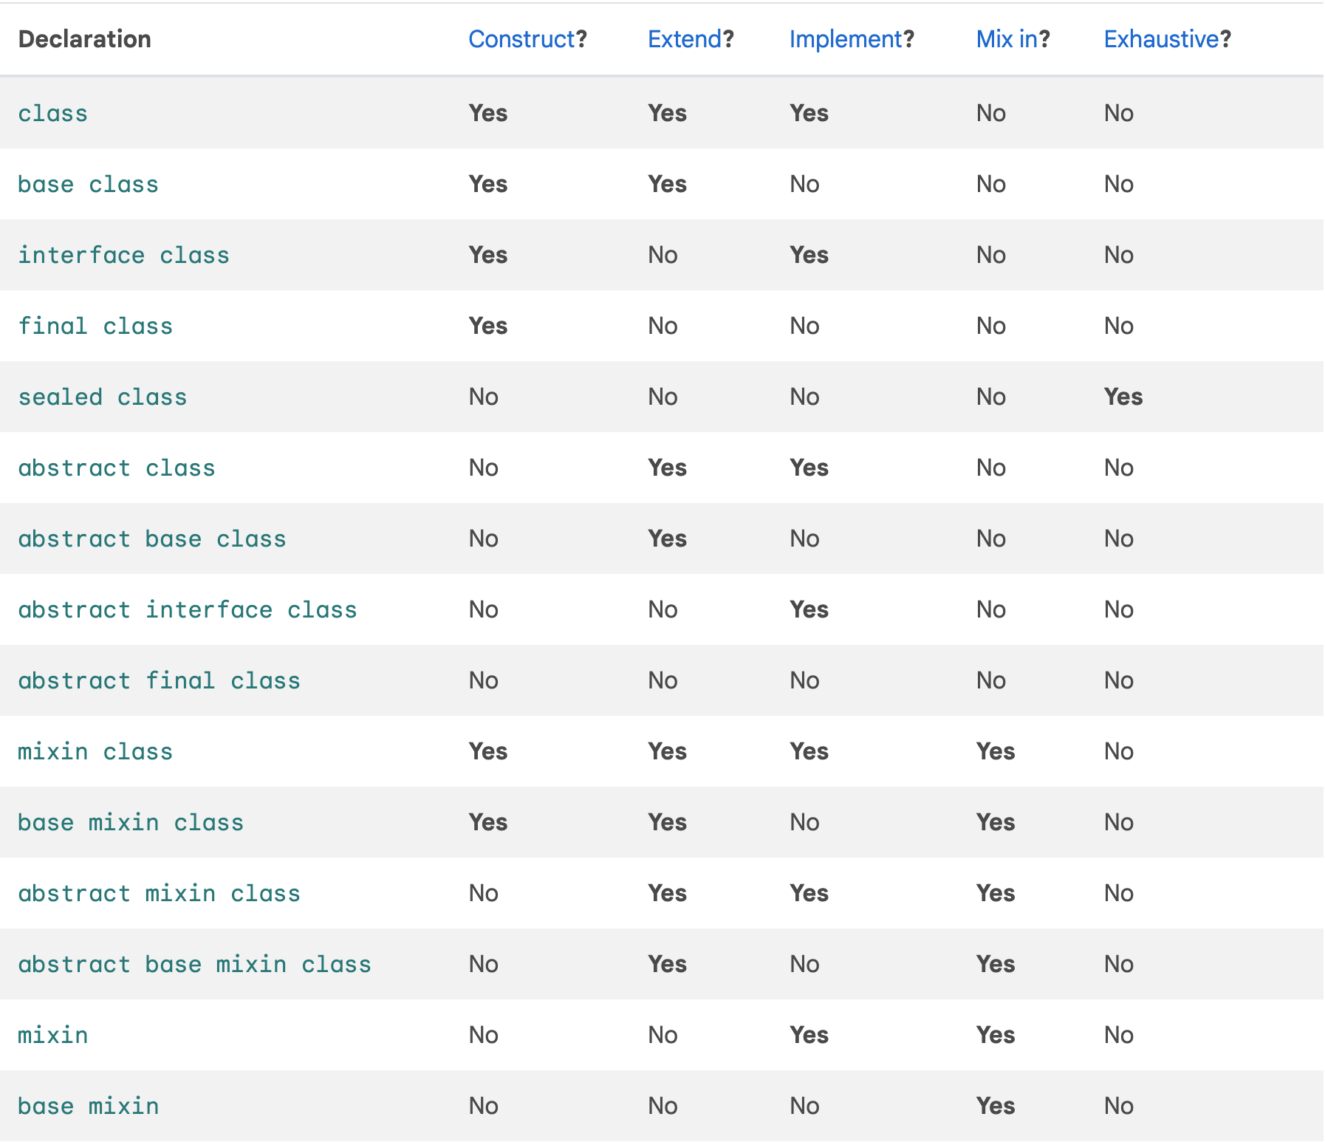Click 'abstract mixin class' declaration entry
Image resolution: width=1325 pixels, height=1142 pixels.
(x=159, y=894)
